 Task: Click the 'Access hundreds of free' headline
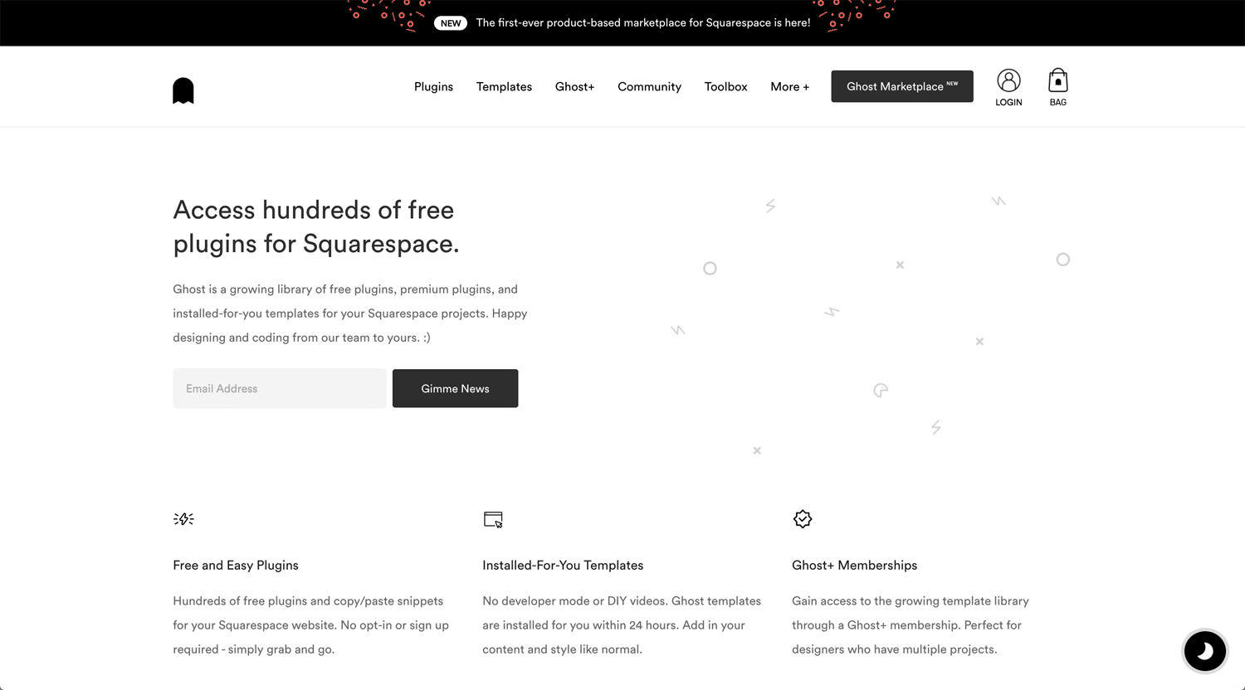click(315, 226)
